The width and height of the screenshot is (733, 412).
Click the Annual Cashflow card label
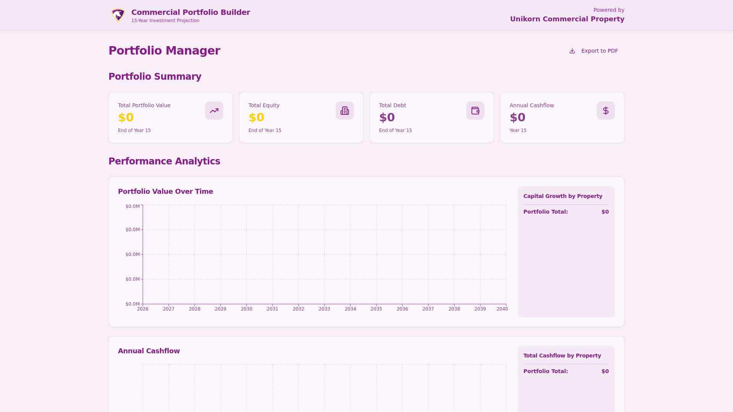[531, 105]
